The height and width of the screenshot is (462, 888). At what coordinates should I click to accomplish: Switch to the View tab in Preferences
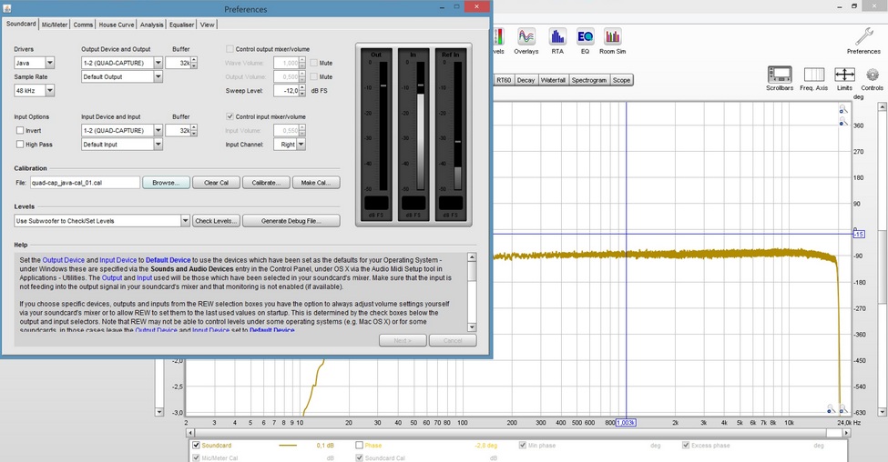(x=208, y=25)
